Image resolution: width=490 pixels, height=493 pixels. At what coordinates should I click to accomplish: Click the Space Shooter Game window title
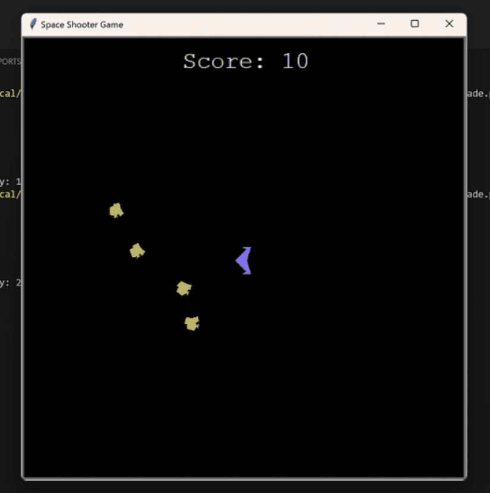[82, 24]
